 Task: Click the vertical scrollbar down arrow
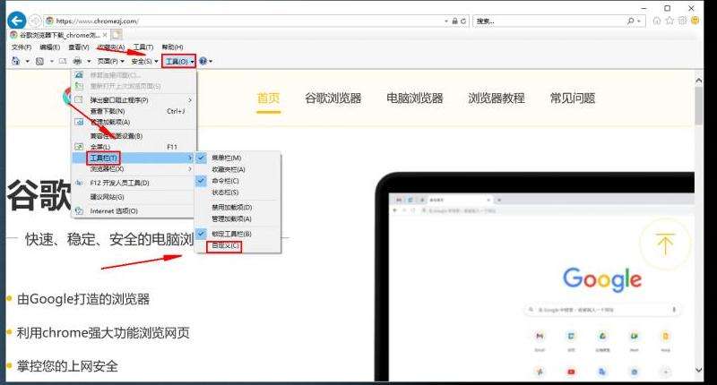pyautogui.click(x=699, y=370)
